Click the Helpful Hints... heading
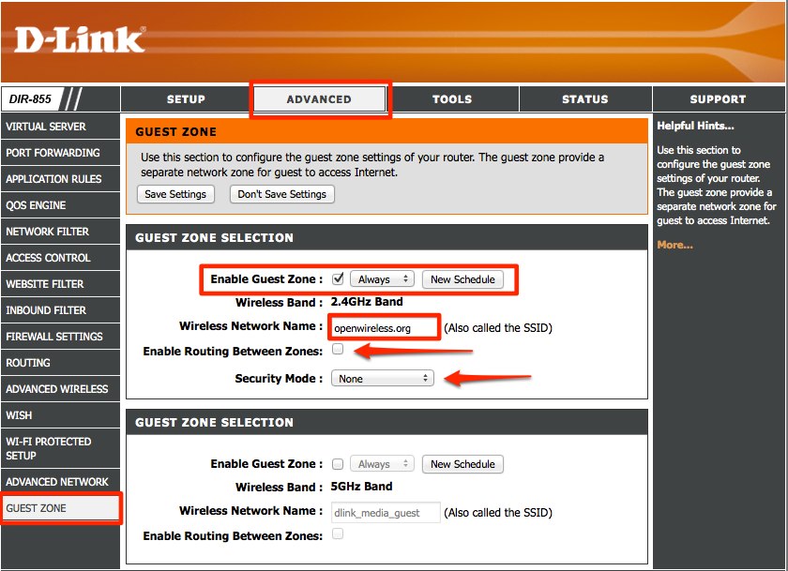Screen dimensions: 788x571 [695, 126]
